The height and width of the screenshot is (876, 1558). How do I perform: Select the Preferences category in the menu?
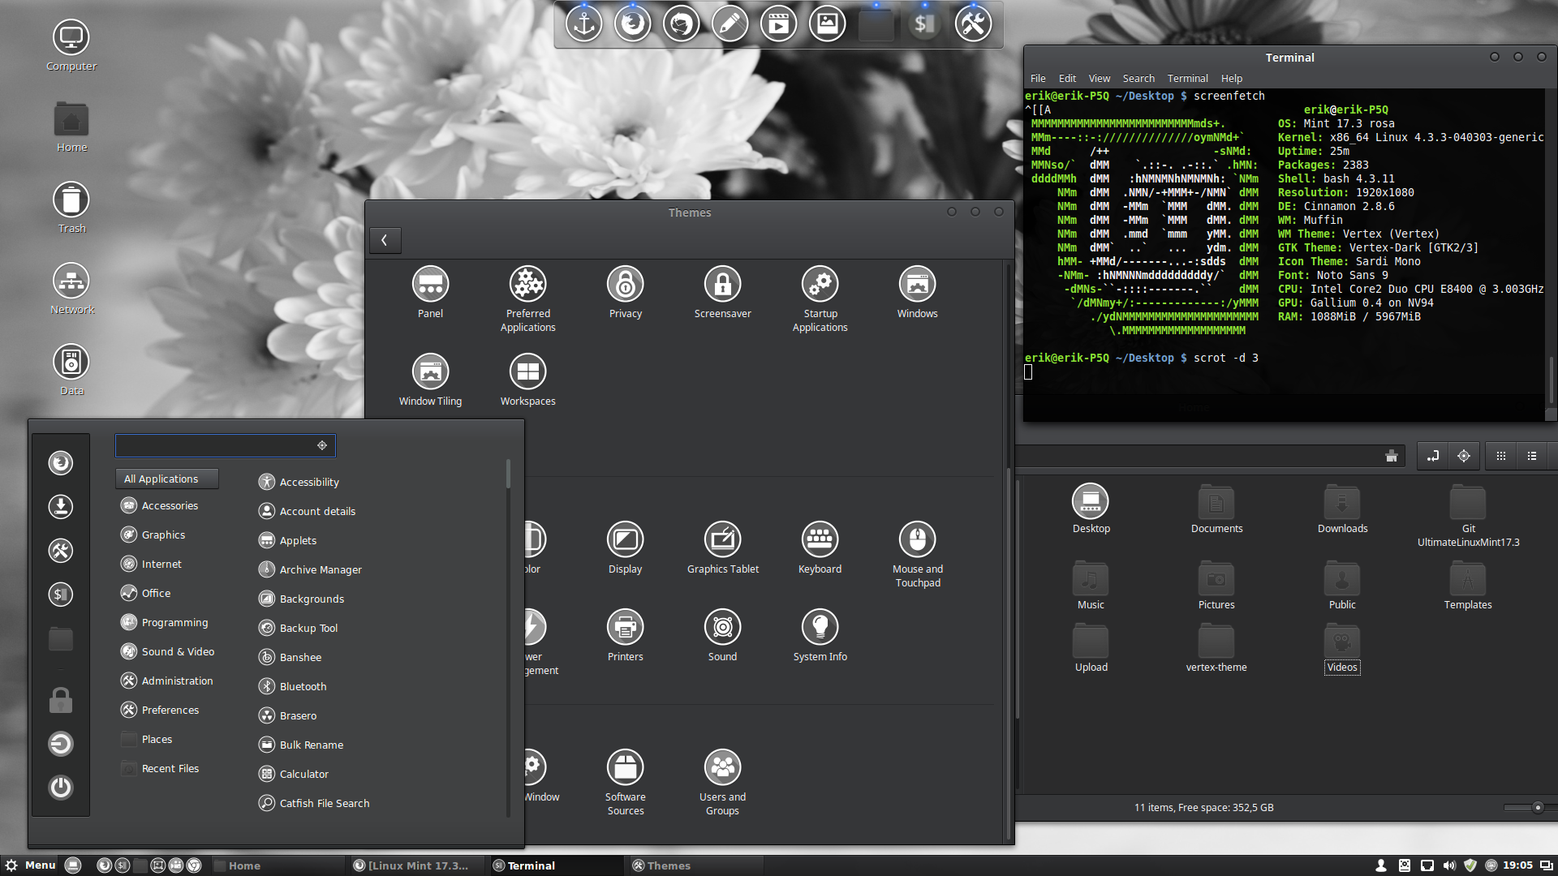[x=170, y=710]
